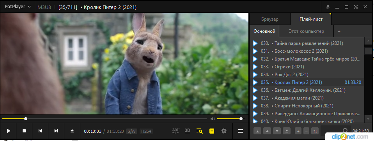
Task: Open playlist search/browse icon
Action: coord(199,131)
